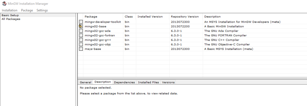Click the Repository Version column header

(x=185, y=17)
